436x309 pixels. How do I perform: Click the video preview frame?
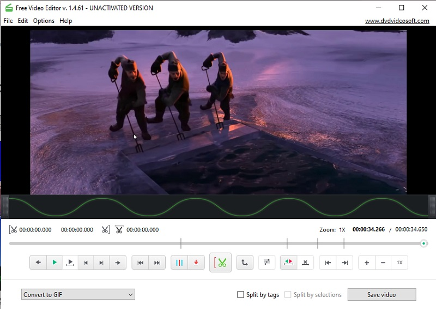tap(219, 112)
